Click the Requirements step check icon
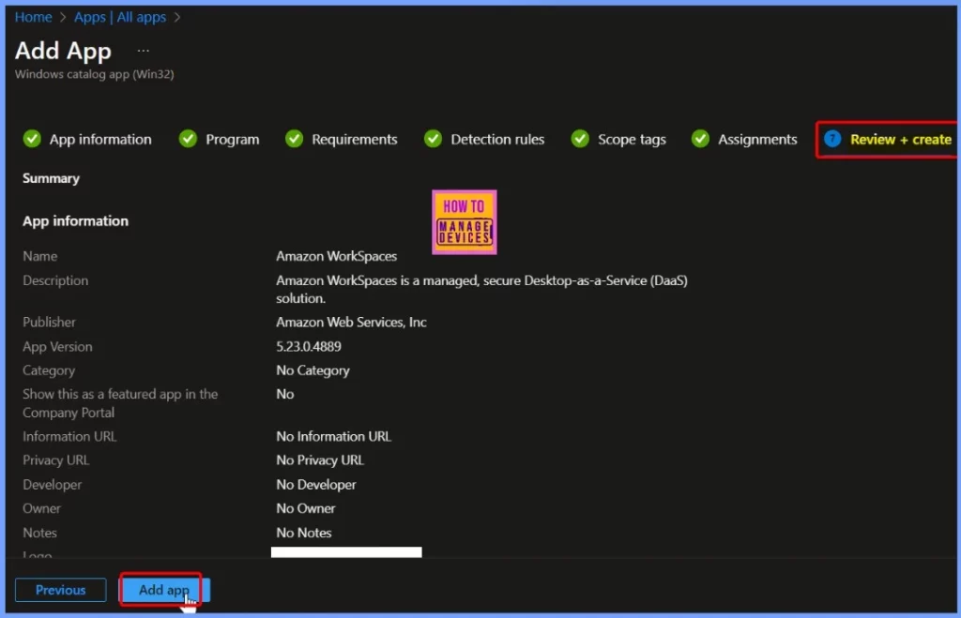 pyautogui.click(x=294, y=139)
